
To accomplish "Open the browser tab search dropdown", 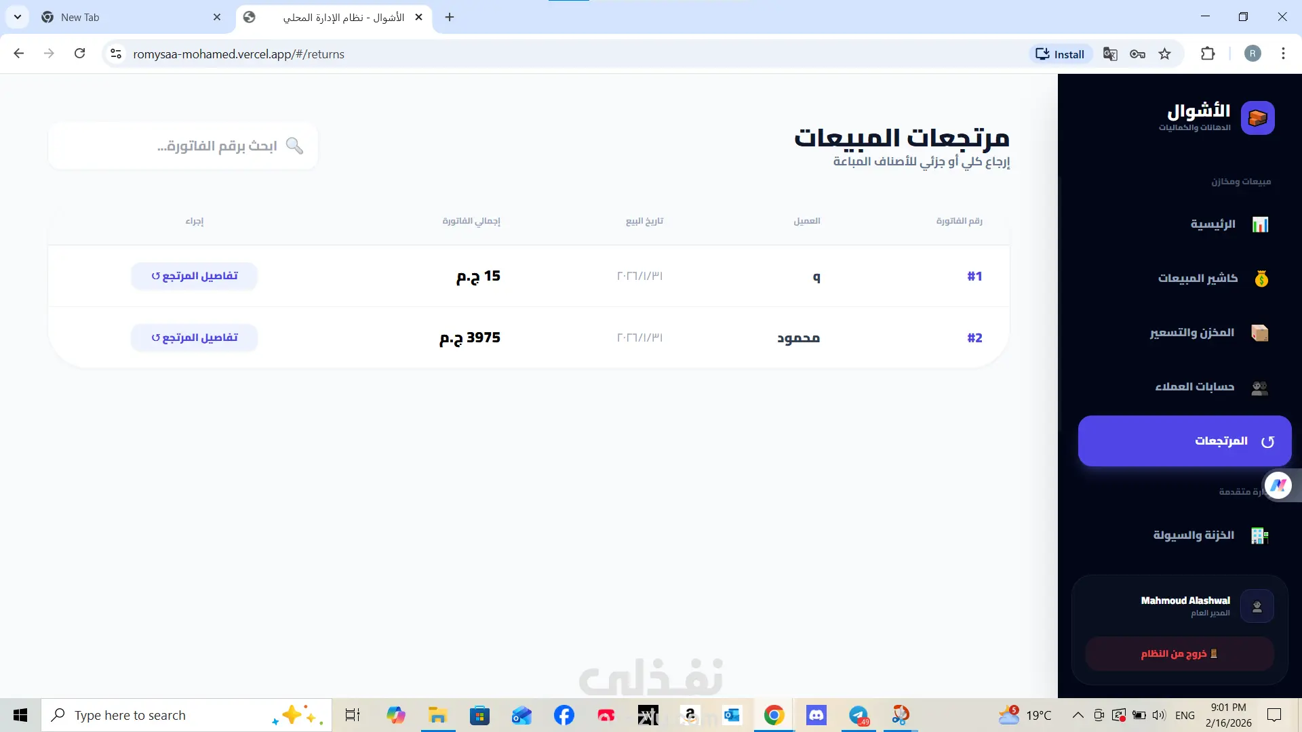I will (x=18, y=17).
